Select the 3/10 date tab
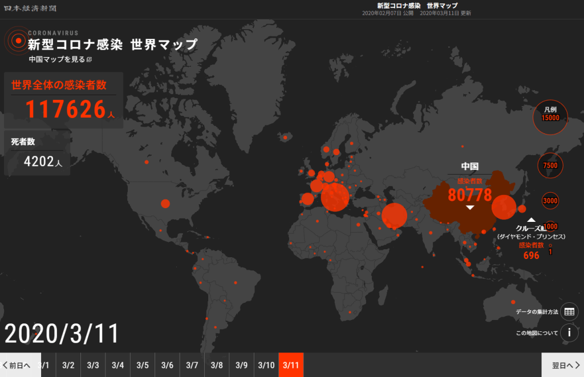584x377 pixels. point(266,365)
